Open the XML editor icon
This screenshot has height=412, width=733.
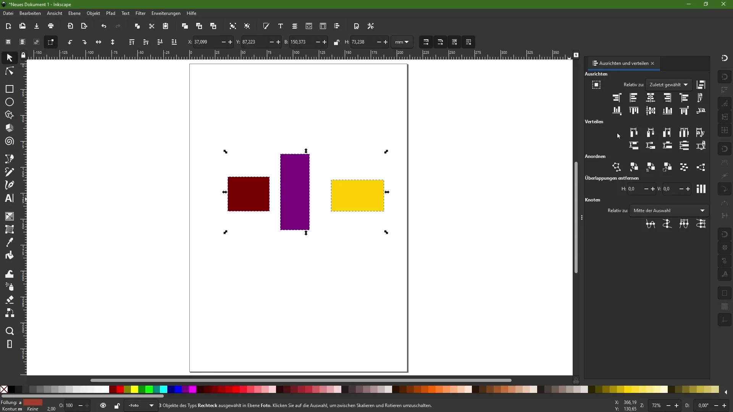[309, 26]
